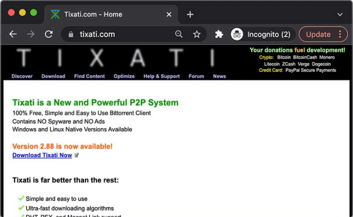Click the Monero donation link
Viewport: 353px width, 217px height.
327,57
